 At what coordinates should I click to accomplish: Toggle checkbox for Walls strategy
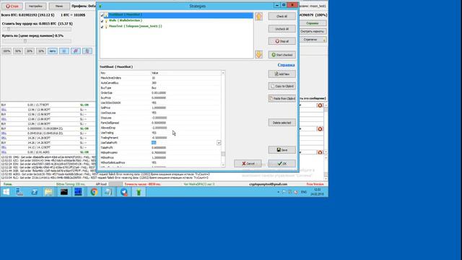click(x=103, y=21)
